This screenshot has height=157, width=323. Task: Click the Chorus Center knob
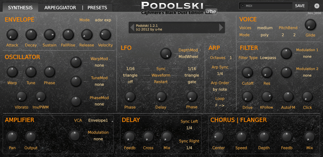218,137
